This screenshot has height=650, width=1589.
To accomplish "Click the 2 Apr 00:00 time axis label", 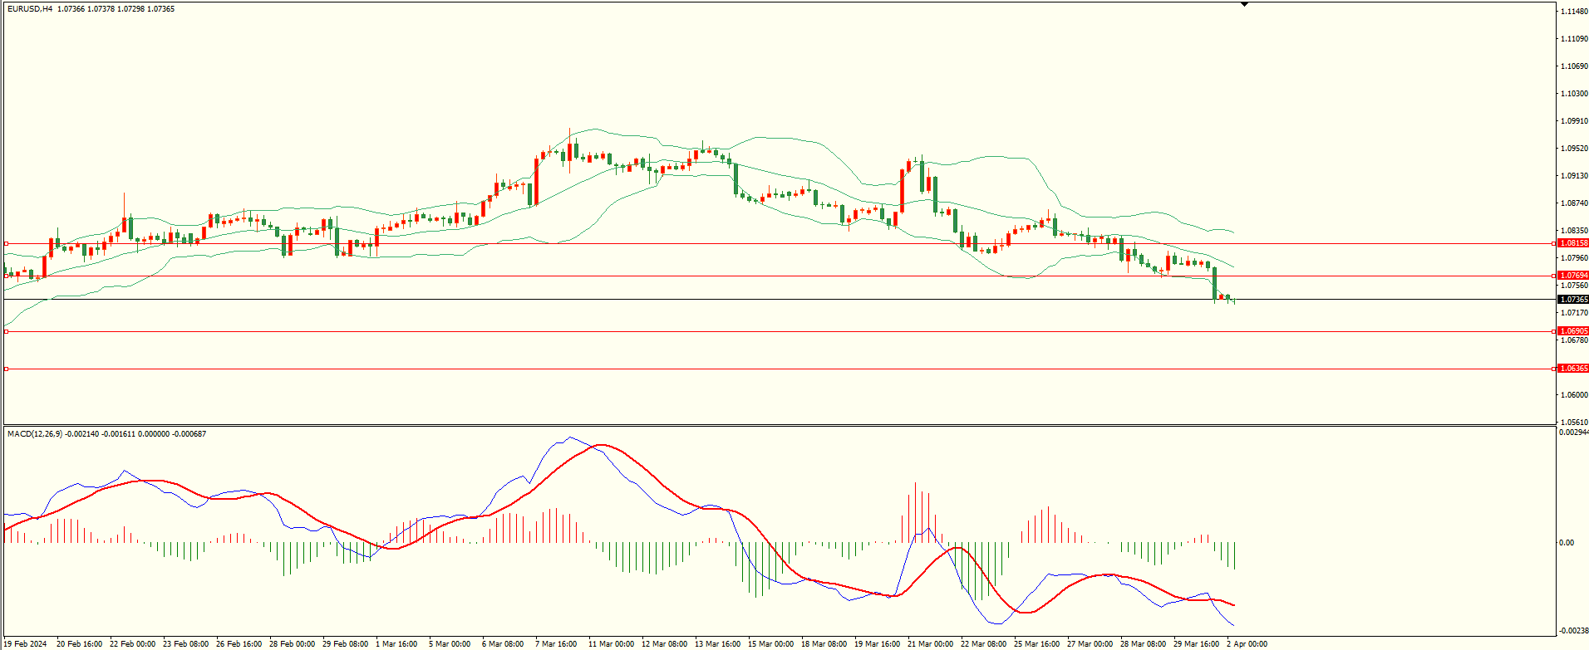I will [x=1247, y=644].
